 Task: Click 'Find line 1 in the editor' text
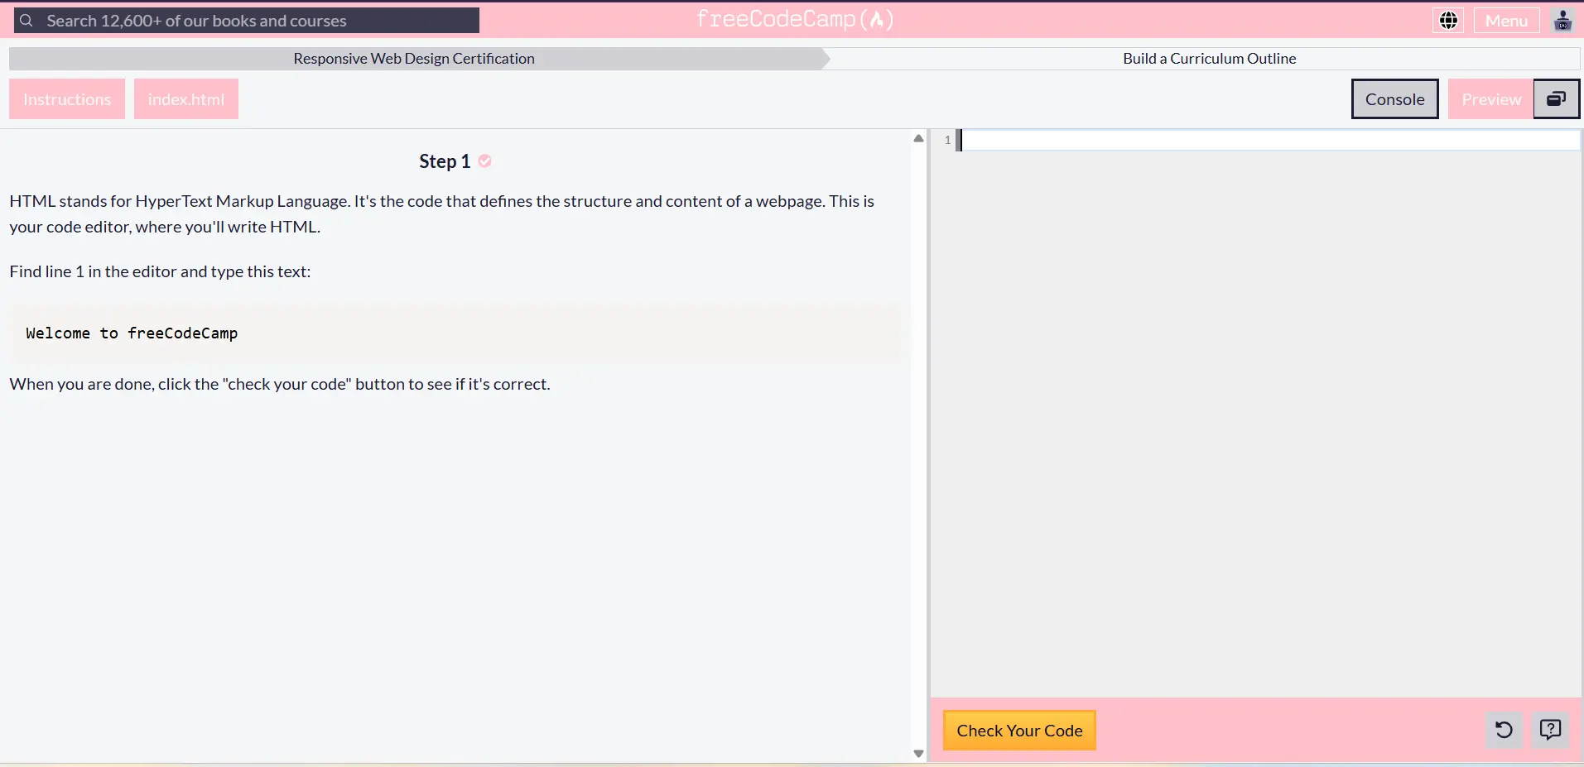click(x=160, y=271)
